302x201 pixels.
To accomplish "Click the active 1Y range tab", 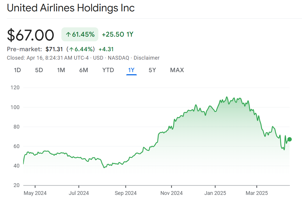I will pos(131,70).
